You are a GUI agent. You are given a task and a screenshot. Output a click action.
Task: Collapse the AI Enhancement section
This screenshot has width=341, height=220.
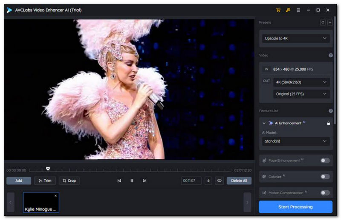coord(264,123)
